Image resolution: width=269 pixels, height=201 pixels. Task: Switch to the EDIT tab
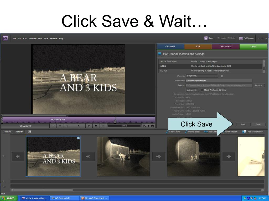coord(198,47)
